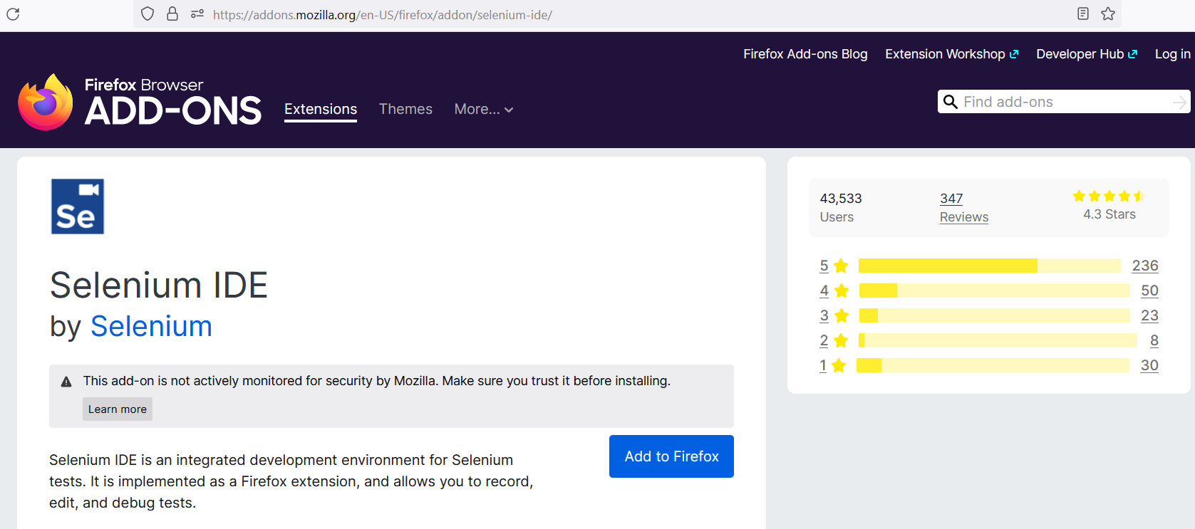1195x529 pixels.
Task: Submit search using the magnifier icon
Action: 951,102
